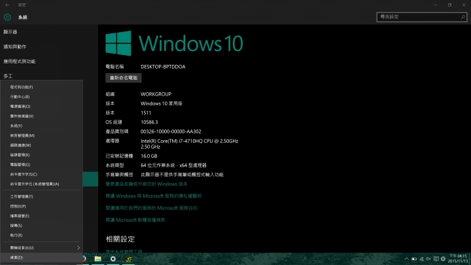The height and width of the screenshot is (265, 471).
Task: Open 檔案總管(E) from the menu
Action: point(41,216)
